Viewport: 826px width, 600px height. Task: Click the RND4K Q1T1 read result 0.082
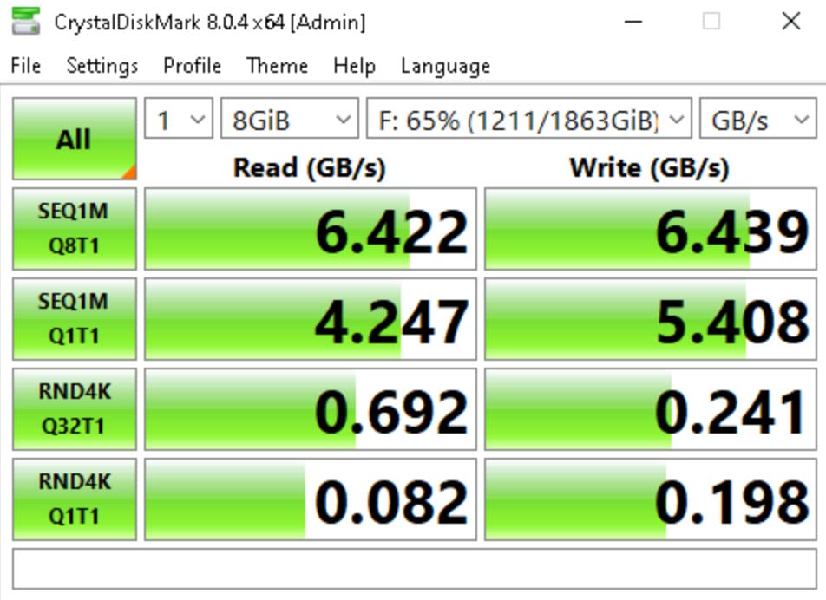[311, 499]
